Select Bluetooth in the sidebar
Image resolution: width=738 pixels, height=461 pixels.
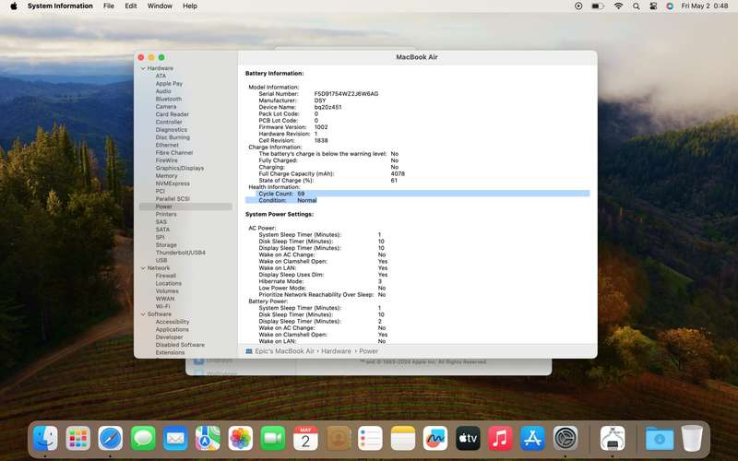[169, 100]
